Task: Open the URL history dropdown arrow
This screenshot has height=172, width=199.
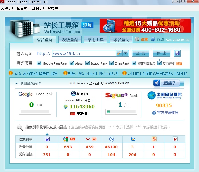Action: pos(125,53)
